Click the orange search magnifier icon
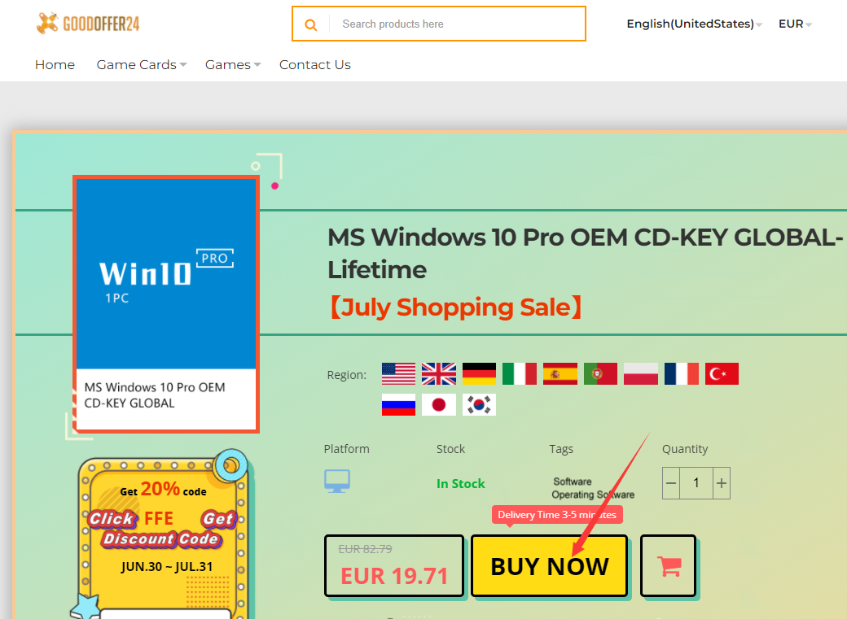 pyautogui.click(x=310, y=24)
